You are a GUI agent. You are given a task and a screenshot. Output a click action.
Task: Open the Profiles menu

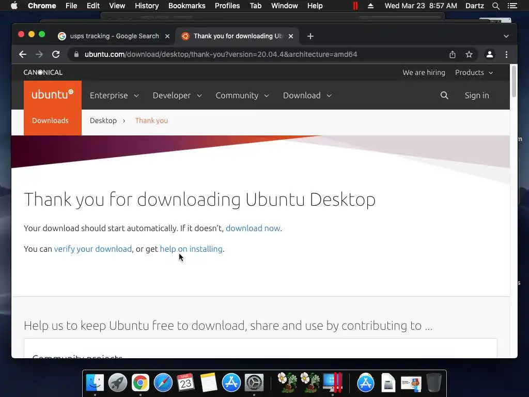point(227,6)
